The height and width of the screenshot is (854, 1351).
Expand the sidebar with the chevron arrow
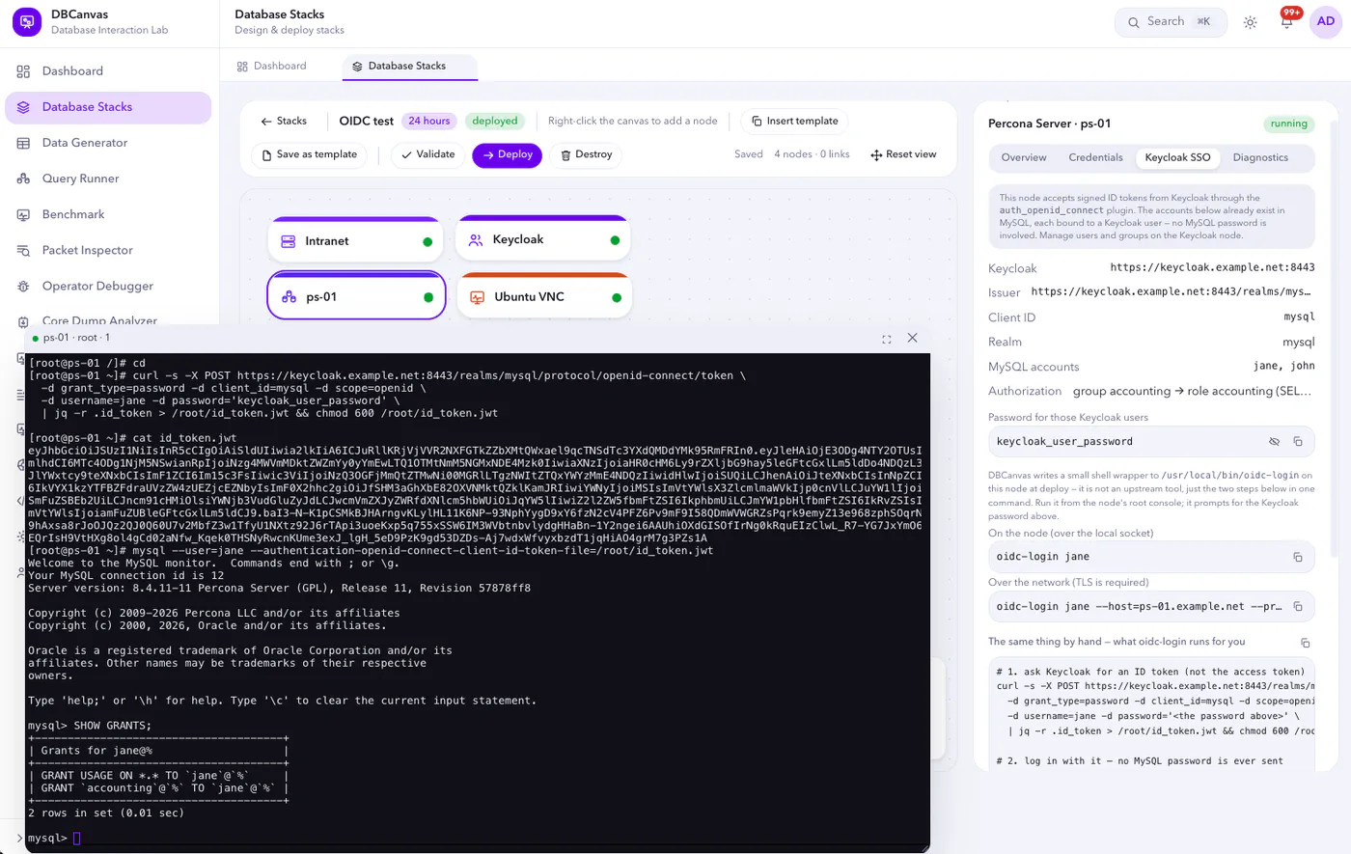pyautogui.click(x=19, y=838)
